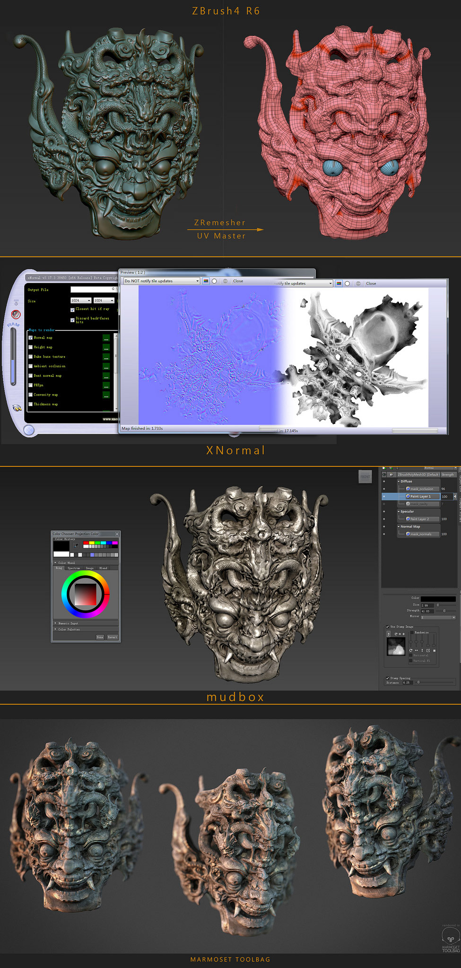Expand the Color Palettes section

(x=55, y=629)
